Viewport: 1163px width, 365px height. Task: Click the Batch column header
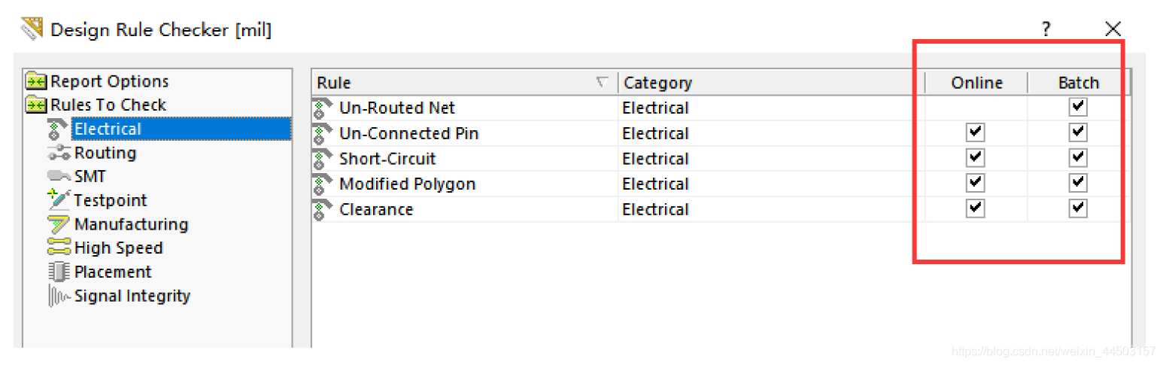(1078, 83)
